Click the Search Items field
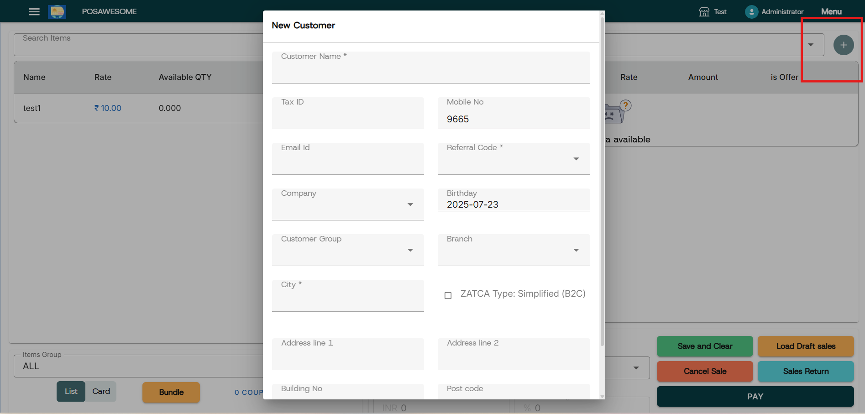This screenshot has width=865, height=414. [138, 44]
